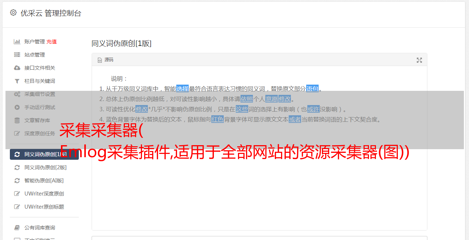Image resolution: width=469 pixels, height=240 pixels.
Task: Click the red 充值 link
Action: (51, 42)
